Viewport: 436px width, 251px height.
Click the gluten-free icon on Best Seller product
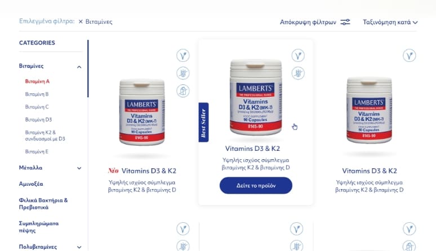[x=298, y=73]
